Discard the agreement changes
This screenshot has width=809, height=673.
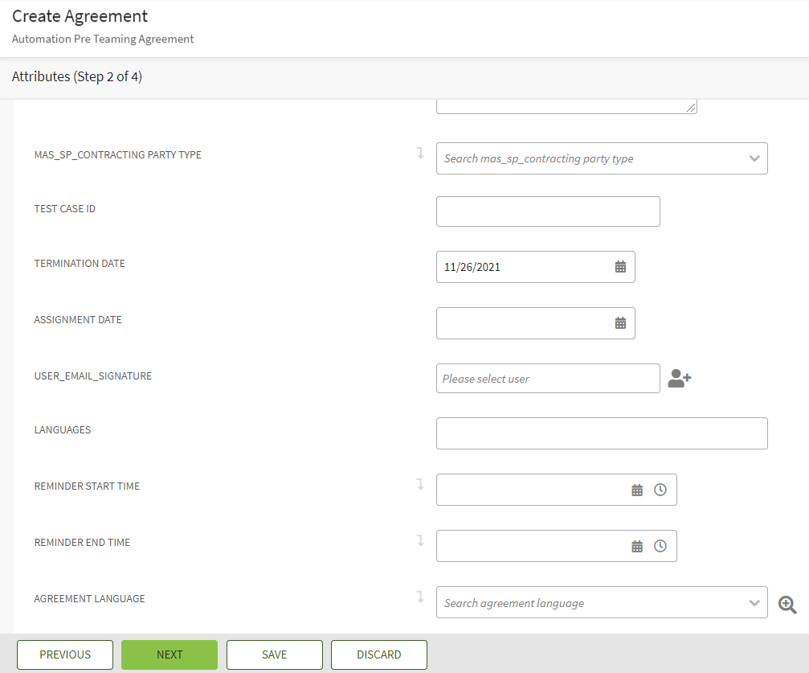click(x=378, y=655)
